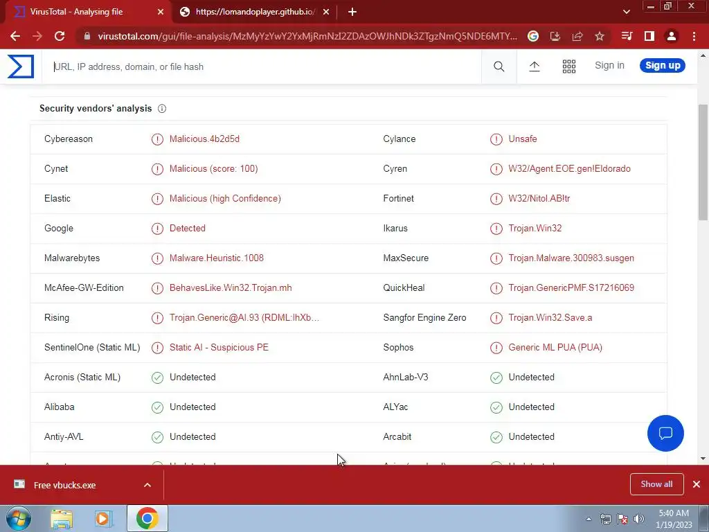Click the Trojan.Win32.Save.a detection
The image size is (709, 532).
click(x=550, y=317)
